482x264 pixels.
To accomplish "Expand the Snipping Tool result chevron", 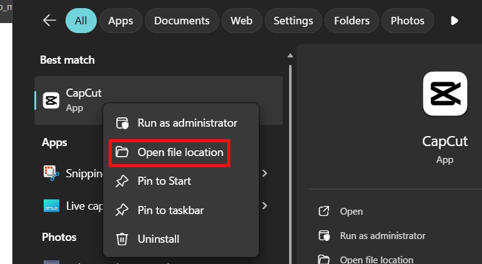I will (265, 173).
